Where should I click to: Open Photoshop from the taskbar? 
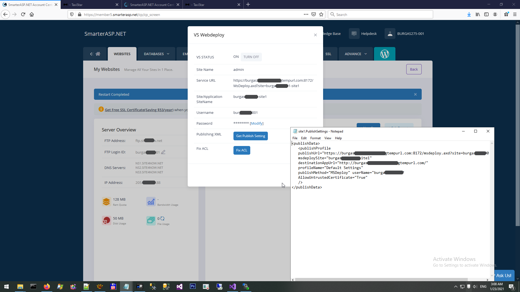pyautogui.click(x=193, y=286)
